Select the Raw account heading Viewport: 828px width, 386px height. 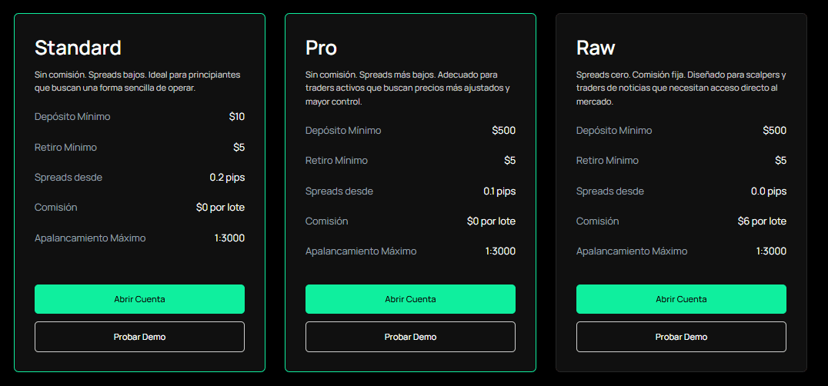(x=595, y=48)
